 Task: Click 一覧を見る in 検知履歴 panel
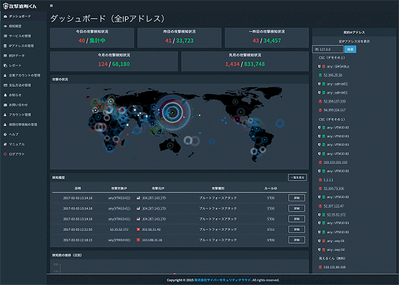[x=297, y=178]
